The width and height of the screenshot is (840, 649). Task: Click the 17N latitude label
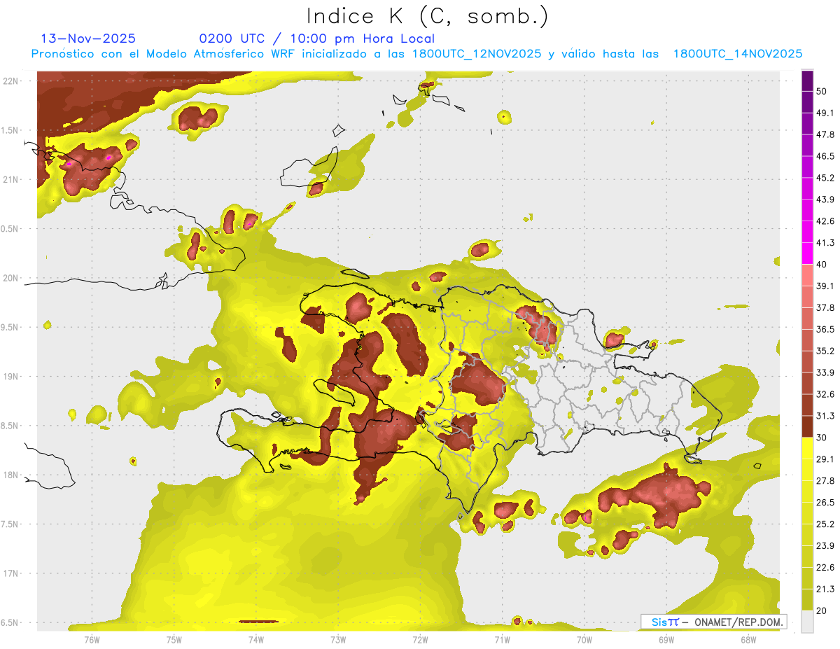(x=12, y=573)
